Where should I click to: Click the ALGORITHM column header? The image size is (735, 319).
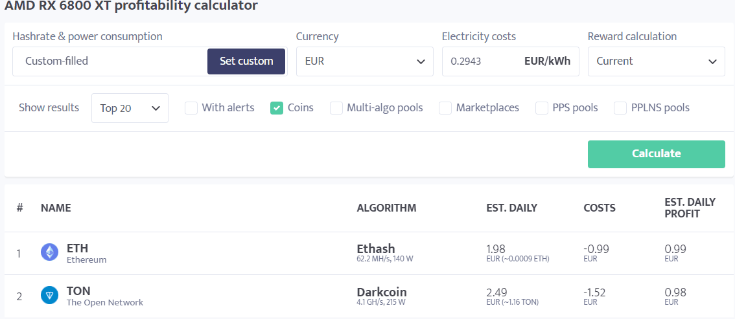386,208
